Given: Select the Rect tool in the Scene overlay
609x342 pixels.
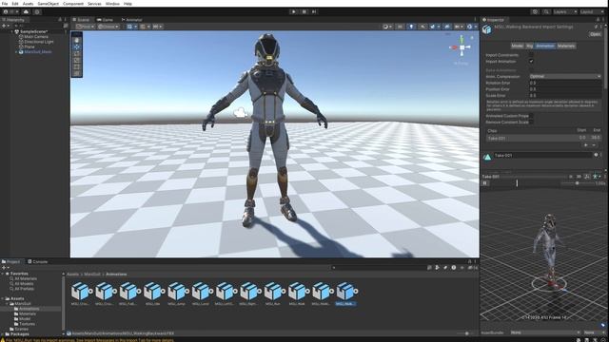Looking at the screenshot, I should click(76, 66).
